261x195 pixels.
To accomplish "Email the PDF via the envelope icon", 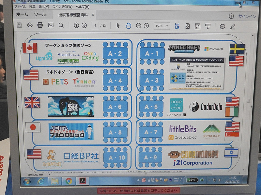I will pyautogui.click(x=51, y=24).
